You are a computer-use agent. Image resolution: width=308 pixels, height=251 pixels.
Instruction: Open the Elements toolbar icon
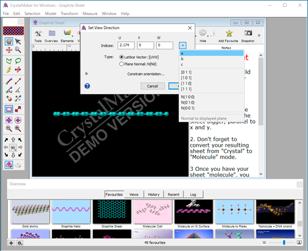pos(67,34)
